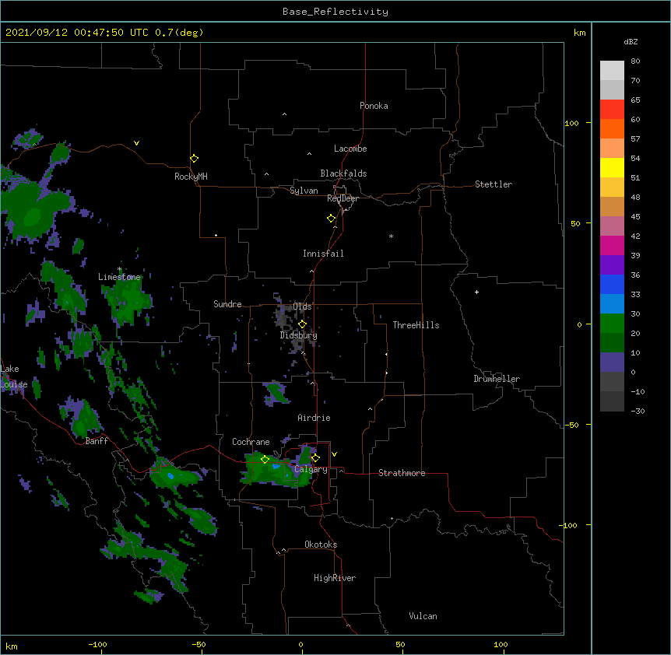This screenshot has height=655, width=671.
Task: Click the Drumheller label
Action: pos(497,379)
